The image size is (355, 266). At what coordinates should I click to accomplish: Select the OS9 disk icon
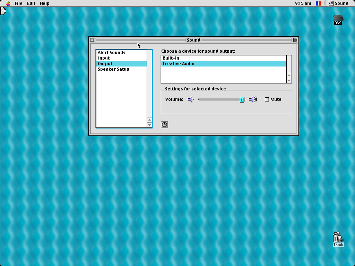point(338,20)
